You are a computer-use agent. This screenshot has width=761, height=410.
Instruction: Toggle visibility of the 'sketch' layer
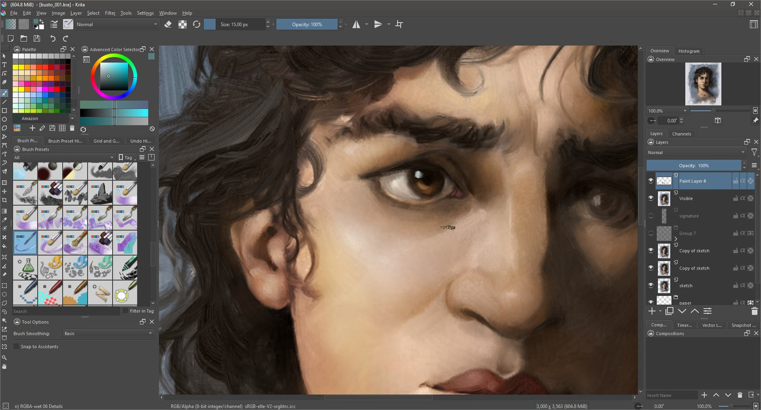(651, 285)
